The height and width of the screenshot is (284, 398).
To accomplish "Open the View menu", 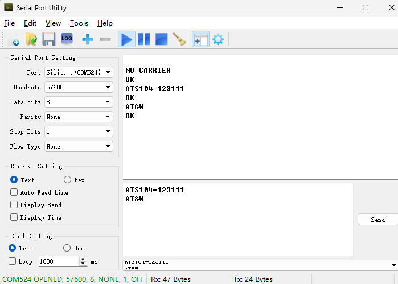I will (53, 23).
